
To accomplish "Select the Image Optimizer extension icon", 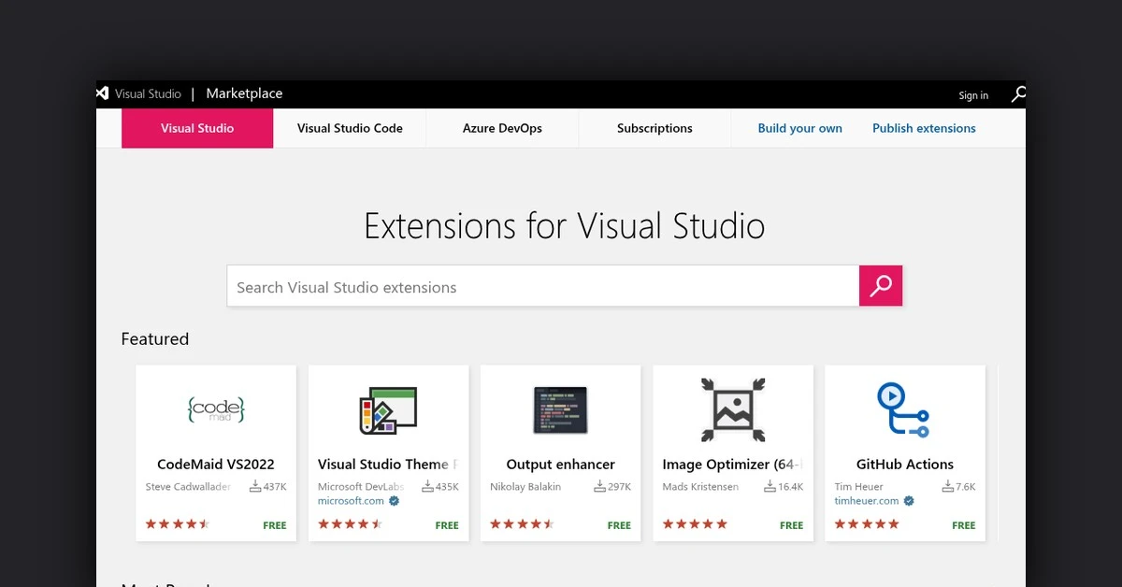I will pos(732,409).
